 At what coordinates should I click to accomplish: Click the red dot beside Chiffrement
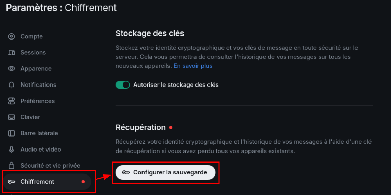83,182
